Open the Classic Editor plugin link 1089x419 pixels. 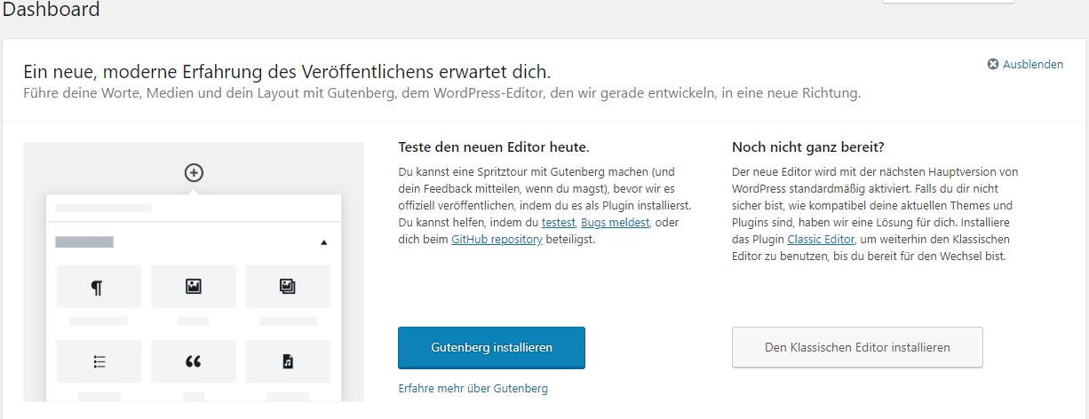(821, 239)
